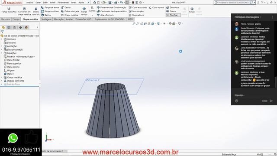Screen dimensions: 277x156
Task: Open the FeatureManager design tree tab
Action: [x=3, y=27]
